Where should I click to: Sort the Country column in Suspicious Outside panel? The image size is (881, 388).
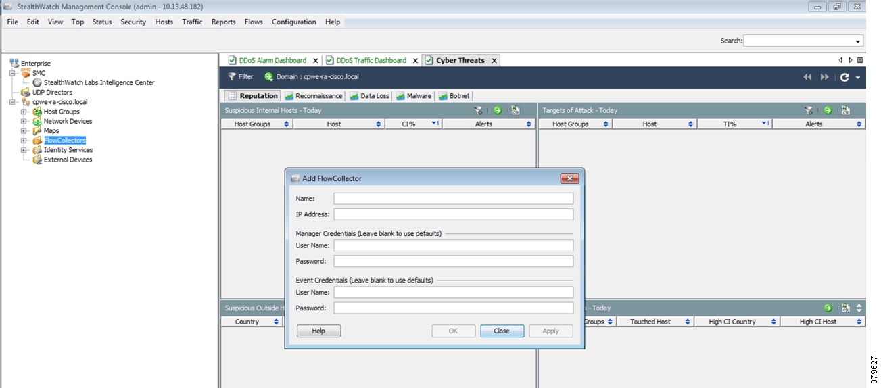[252, 322]
